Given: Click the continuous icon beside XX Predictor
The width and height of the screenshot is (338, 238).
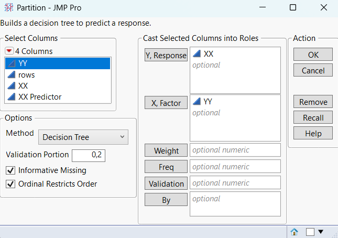Looking at the screenshot, I should 12,96.
